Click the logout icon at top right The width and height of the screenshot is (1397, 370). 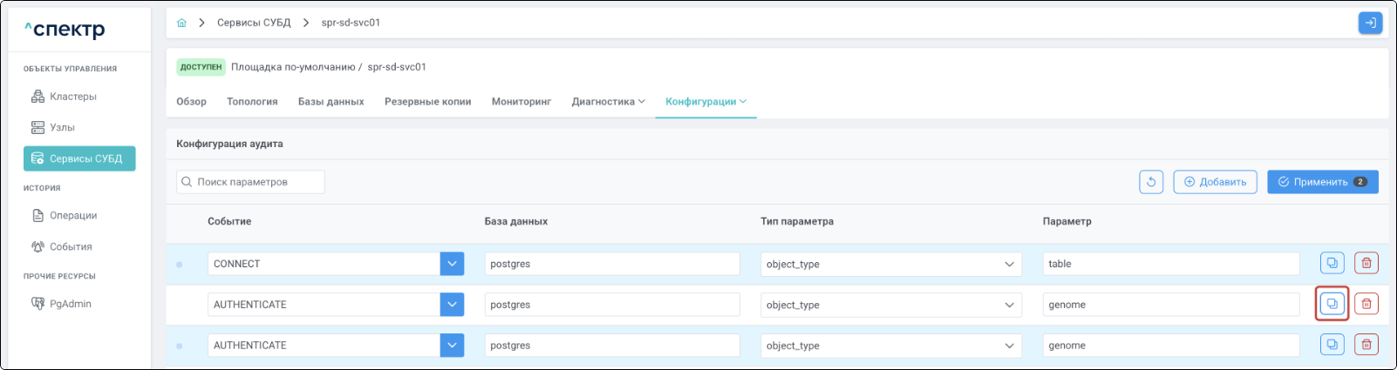1370,23
